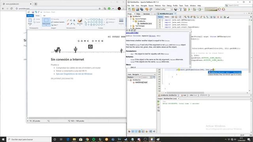The image size is (253, 142).
Task: Open the Ver tab in Paint
Action: point(44,16)
